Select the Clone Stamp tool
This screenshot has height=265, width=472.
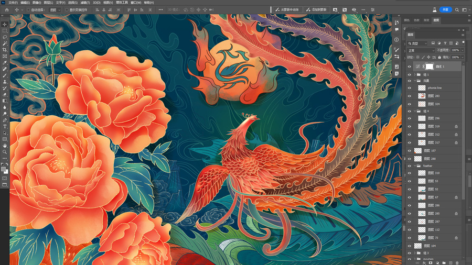point(5,82)
